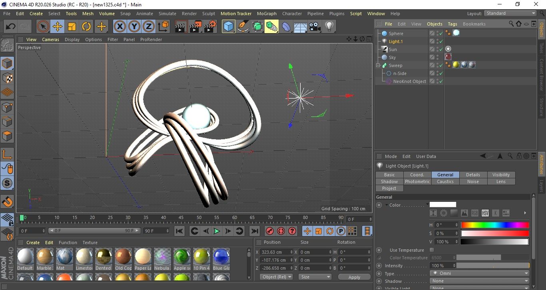This screenshot has height=290, width=546.
Task: Open the Layout Standard dropdown
Action: pyautogui.click(x=510, y=13)
